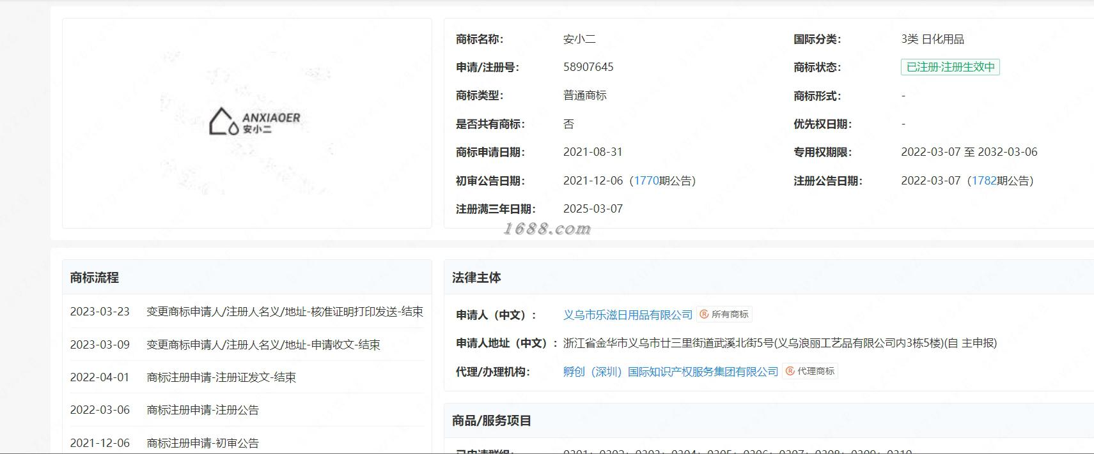
Task: Click the 商标名称 field label
Action: point(480,39)
